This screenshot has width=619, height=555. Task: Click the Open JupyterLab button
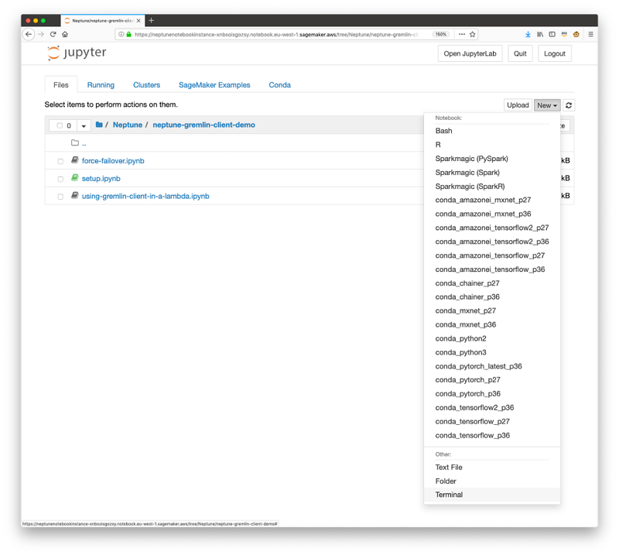pos(470,53)
